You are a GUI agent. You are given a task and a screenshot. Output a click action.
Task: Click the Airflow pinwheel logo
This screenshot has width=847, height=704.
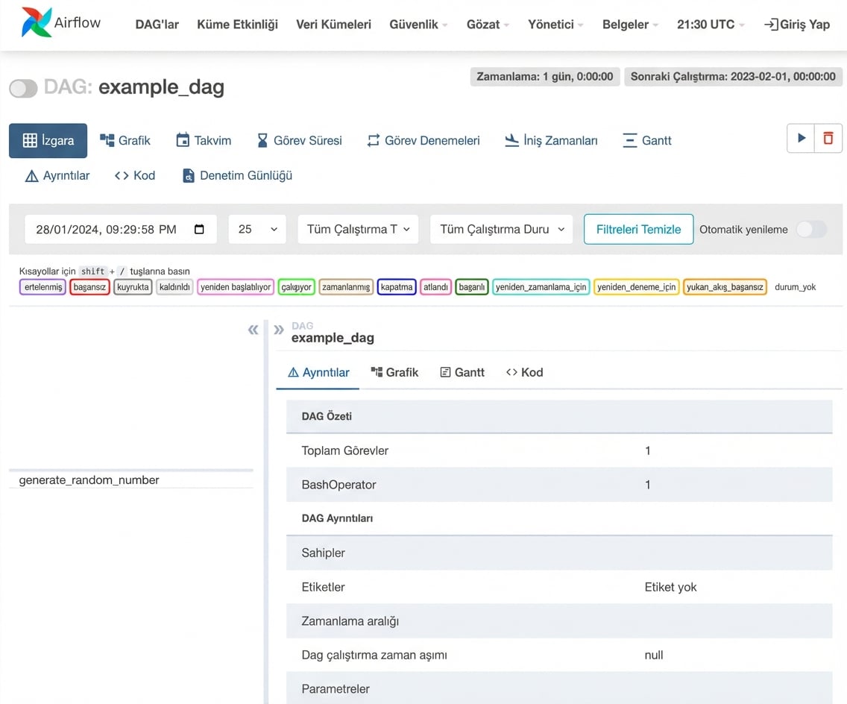pyautogui.click(x=37, y=23)
